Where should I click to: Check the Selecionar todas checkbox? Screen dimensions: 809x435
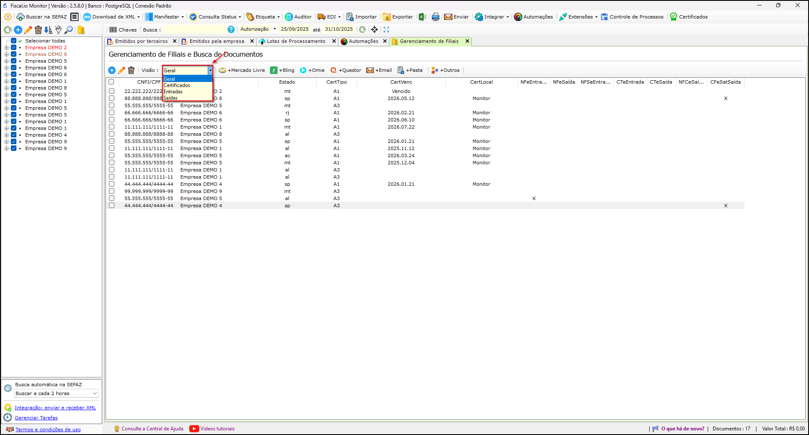(x=14, y=41)
